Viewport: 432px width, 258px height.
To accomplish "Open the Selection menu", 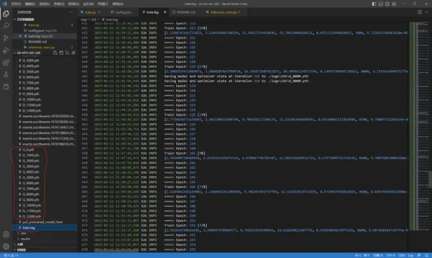I will pos(45,4).
